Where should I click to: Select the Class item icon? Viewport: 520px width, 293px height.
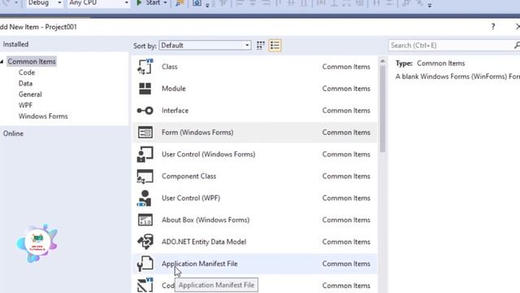pos(145,67)
